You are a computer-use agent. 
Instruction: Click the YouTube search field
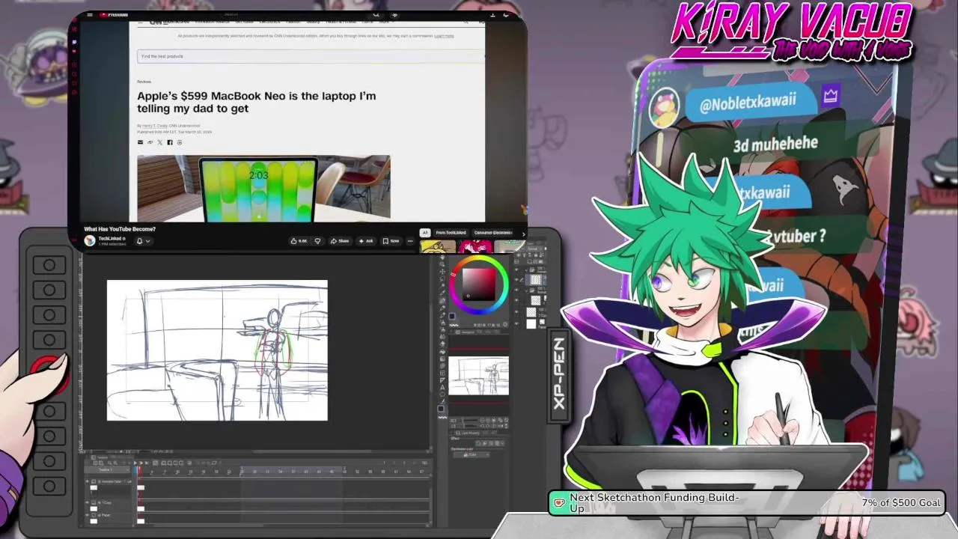[231, 14]
